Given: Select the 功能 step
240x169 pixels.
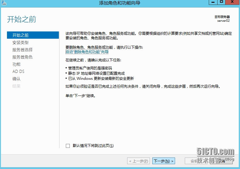Looking at the screenshot, I should (16, 64).
